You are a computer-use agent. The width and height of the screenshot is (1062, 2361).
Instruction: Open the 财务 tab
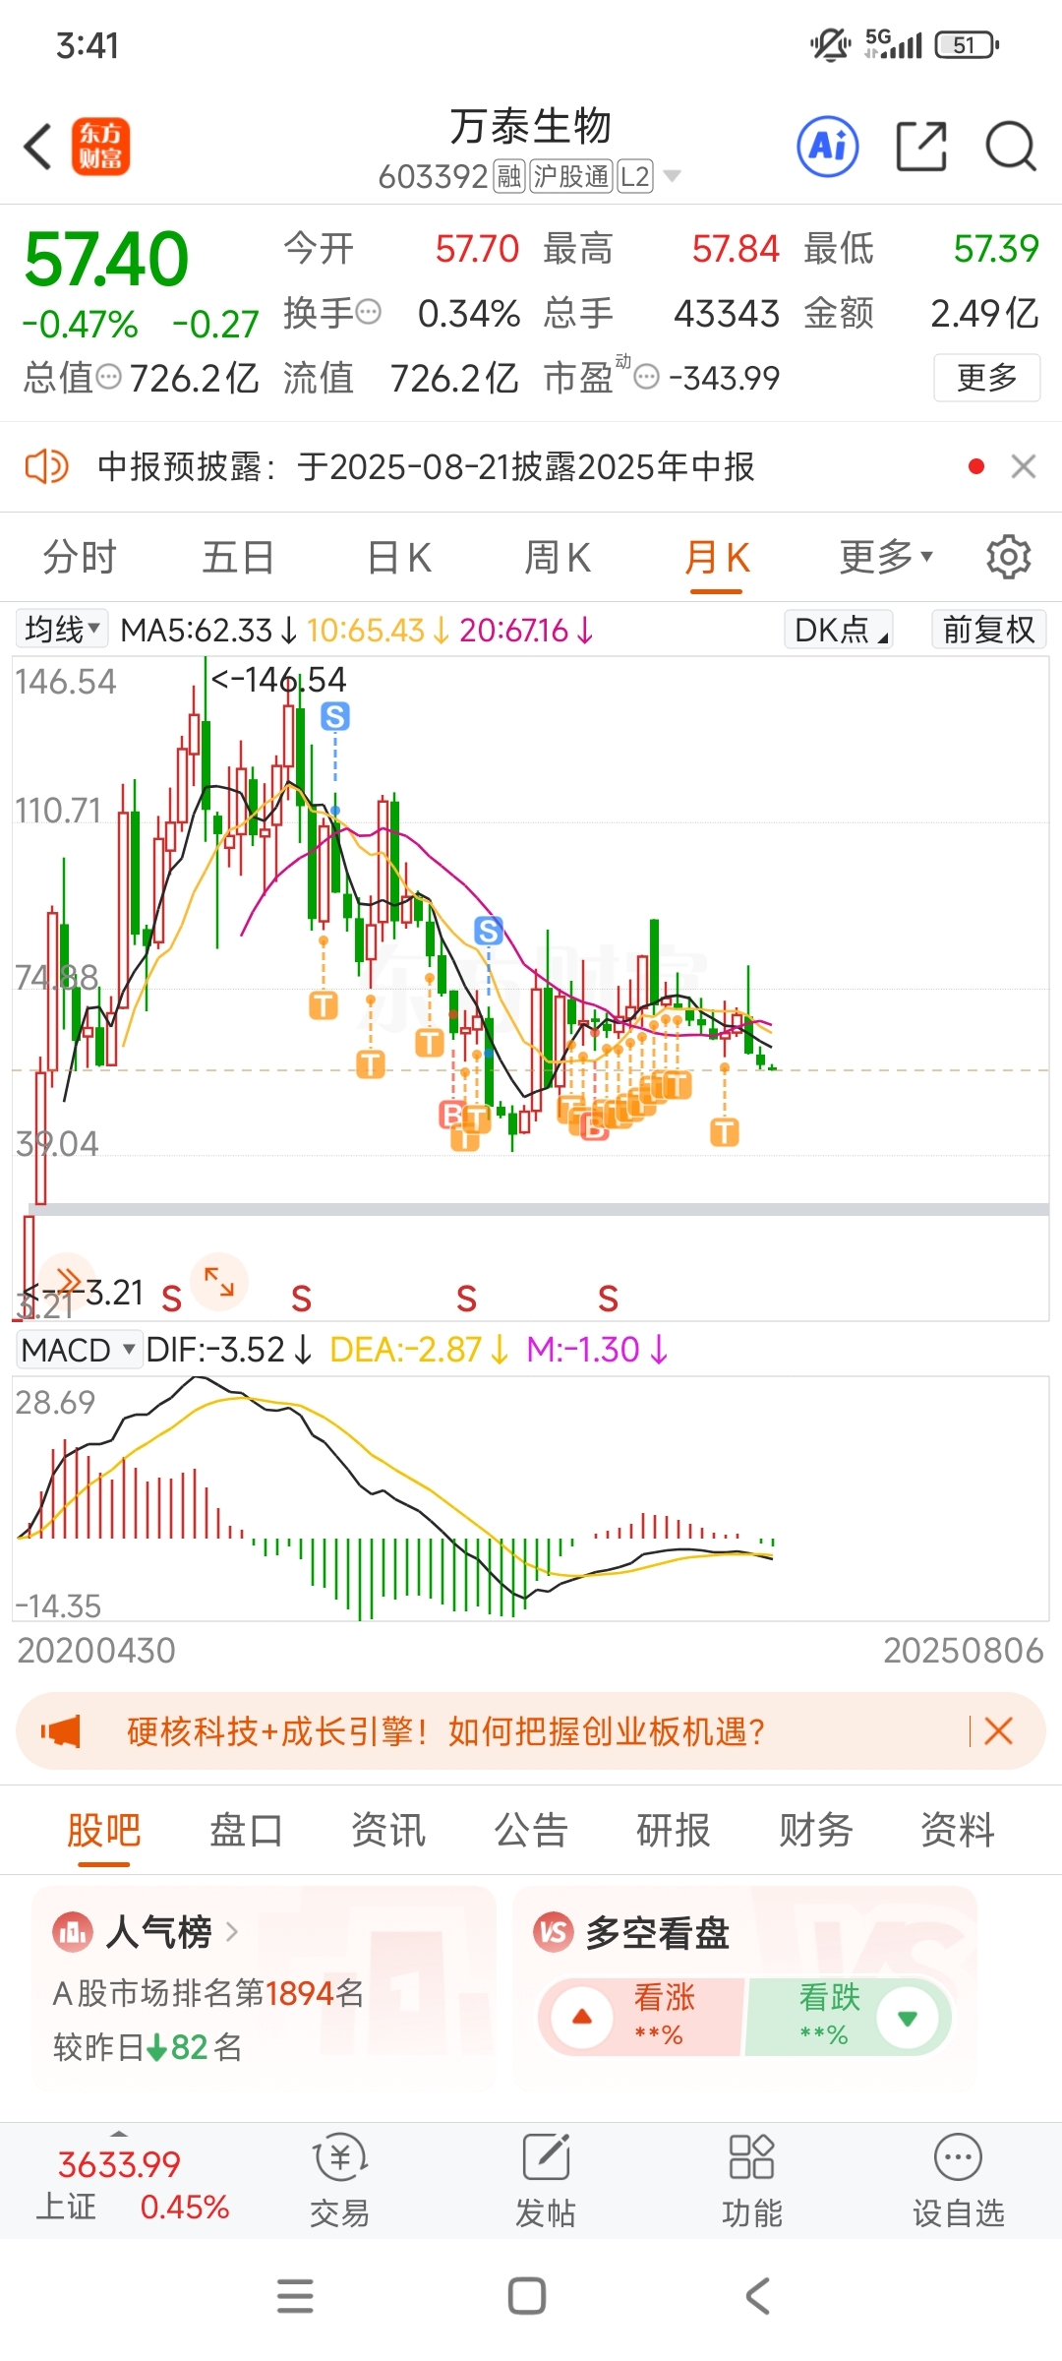pyautogui.click(x=815, y=1830)
